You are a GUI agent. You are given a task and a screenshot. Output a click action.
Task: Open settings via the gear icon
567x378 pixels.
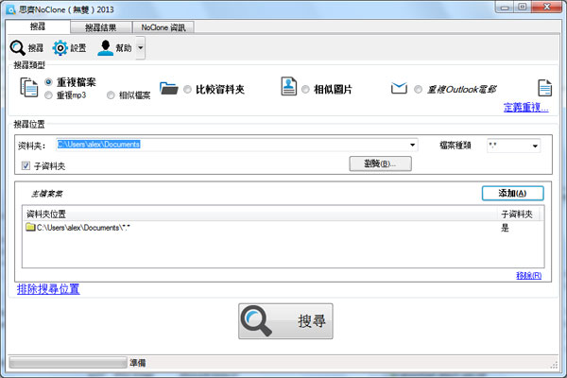point(60,48)
